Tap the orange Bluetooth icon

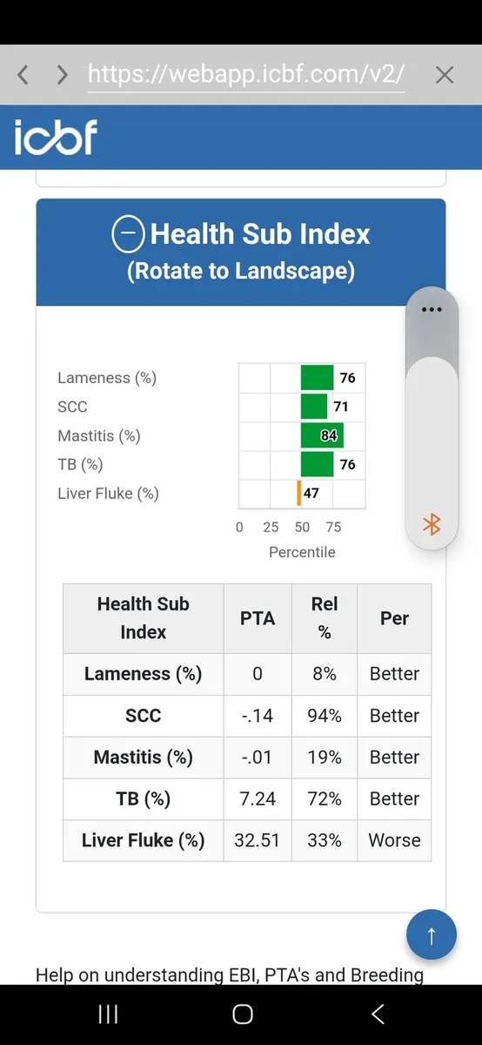pyautogui.click(x=432, y=523)
